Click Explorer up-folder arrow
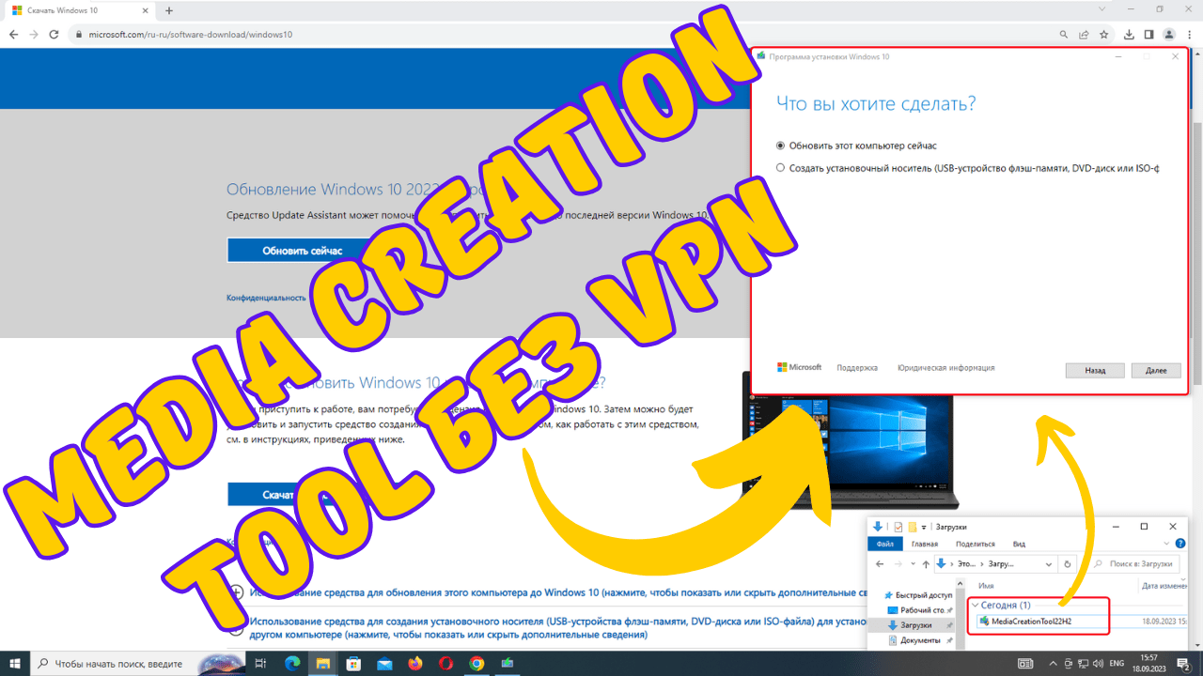This screenshot has width=1203, height=676. coord(926,564)
